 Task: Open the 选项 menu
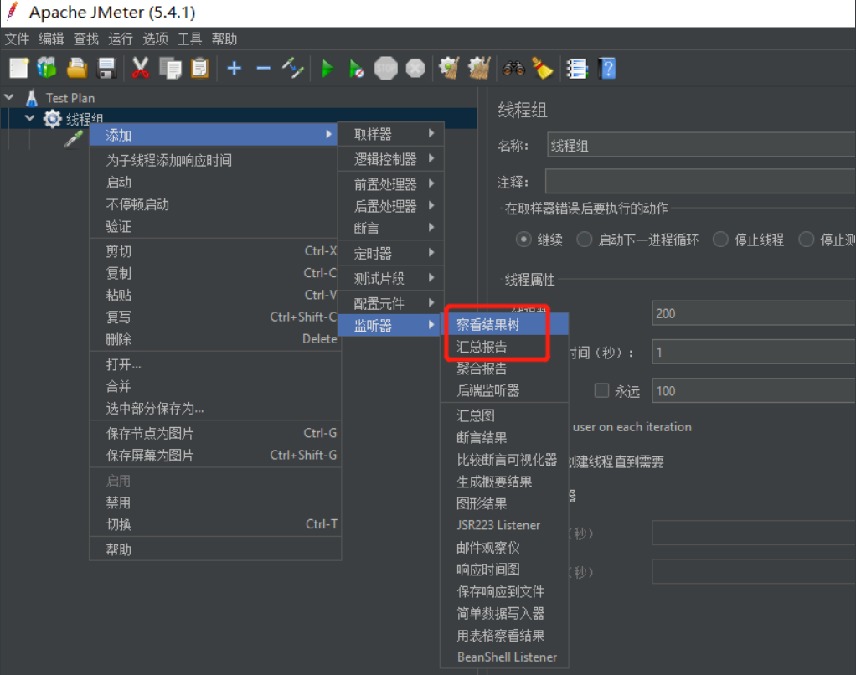coord(155,39)
